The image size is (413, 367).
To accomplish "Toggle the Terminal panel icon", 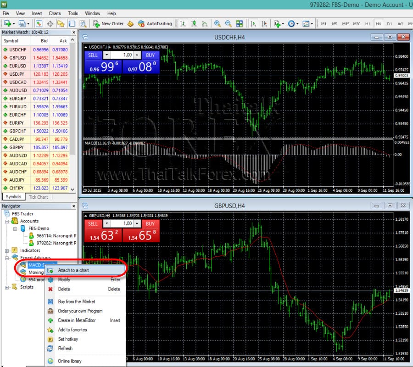I will click(x=72, y=24).
